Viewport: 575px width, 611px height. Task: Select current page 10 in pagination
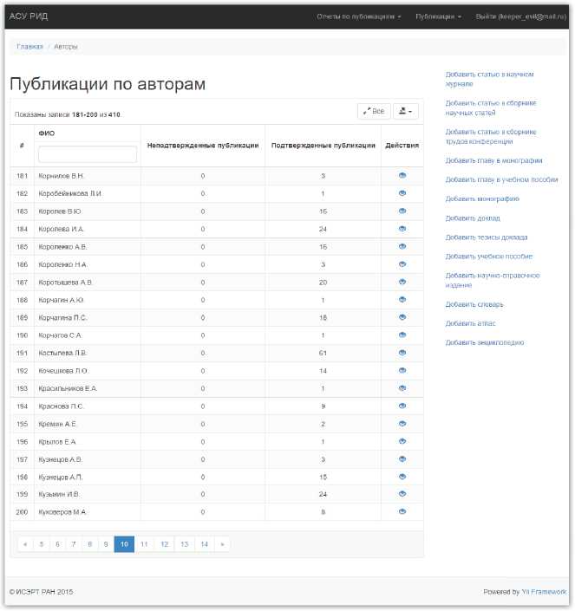124,544
